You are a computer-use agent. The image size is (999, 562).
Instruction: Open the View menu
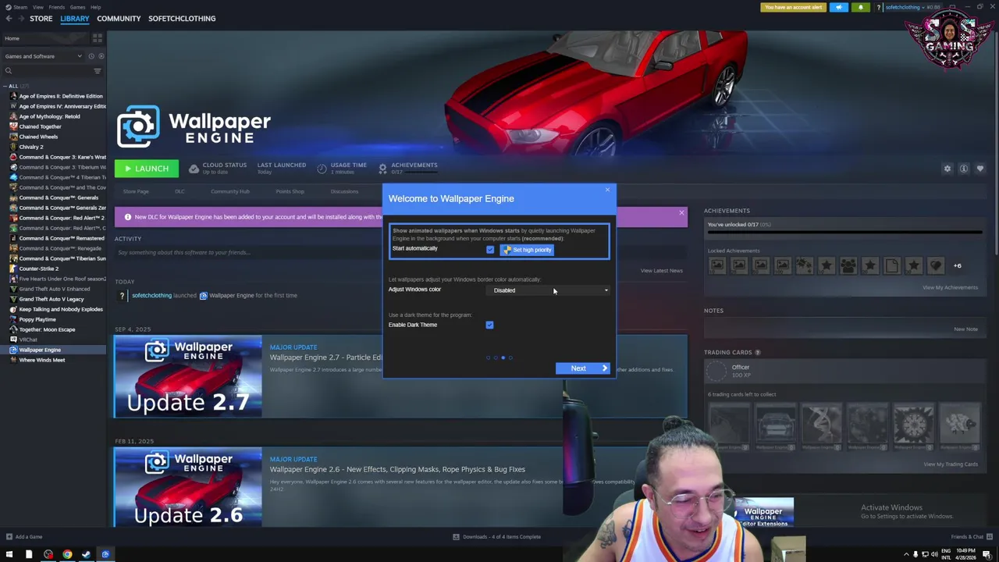[x=37, y=7]
